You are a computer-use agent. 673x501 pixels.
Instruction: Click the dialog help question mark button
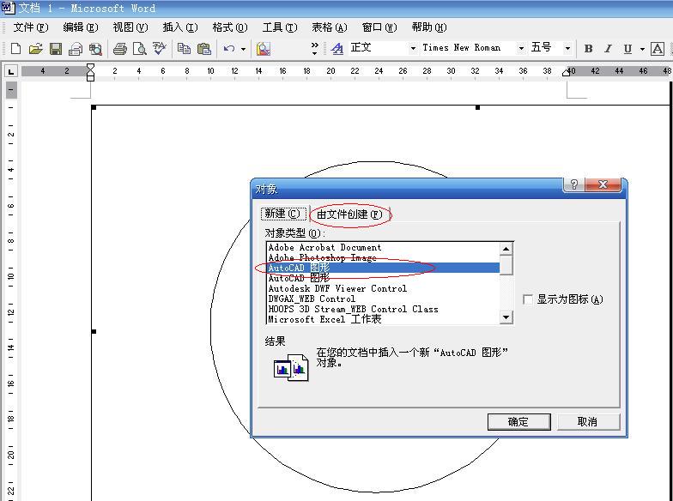coord(573,185)
